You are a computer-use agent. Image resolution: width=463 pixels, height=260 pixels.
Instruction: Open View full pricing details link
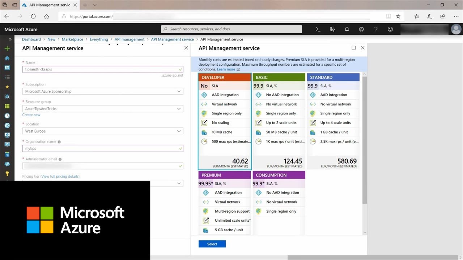(60, 177)
